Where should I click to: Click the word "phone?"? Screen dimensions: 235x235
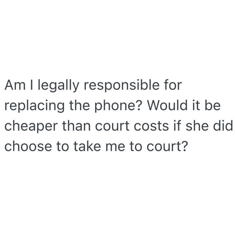[118, 106]
